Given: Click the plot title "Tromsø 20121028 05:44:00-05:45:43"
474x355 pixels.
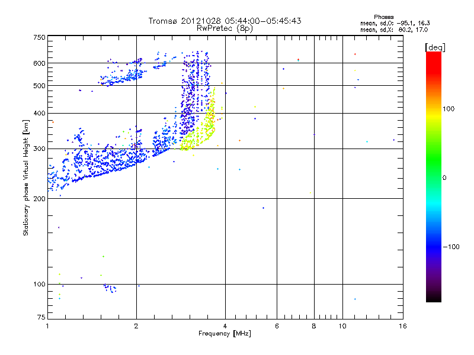Looking at the screenshot, I should (225, 21).
